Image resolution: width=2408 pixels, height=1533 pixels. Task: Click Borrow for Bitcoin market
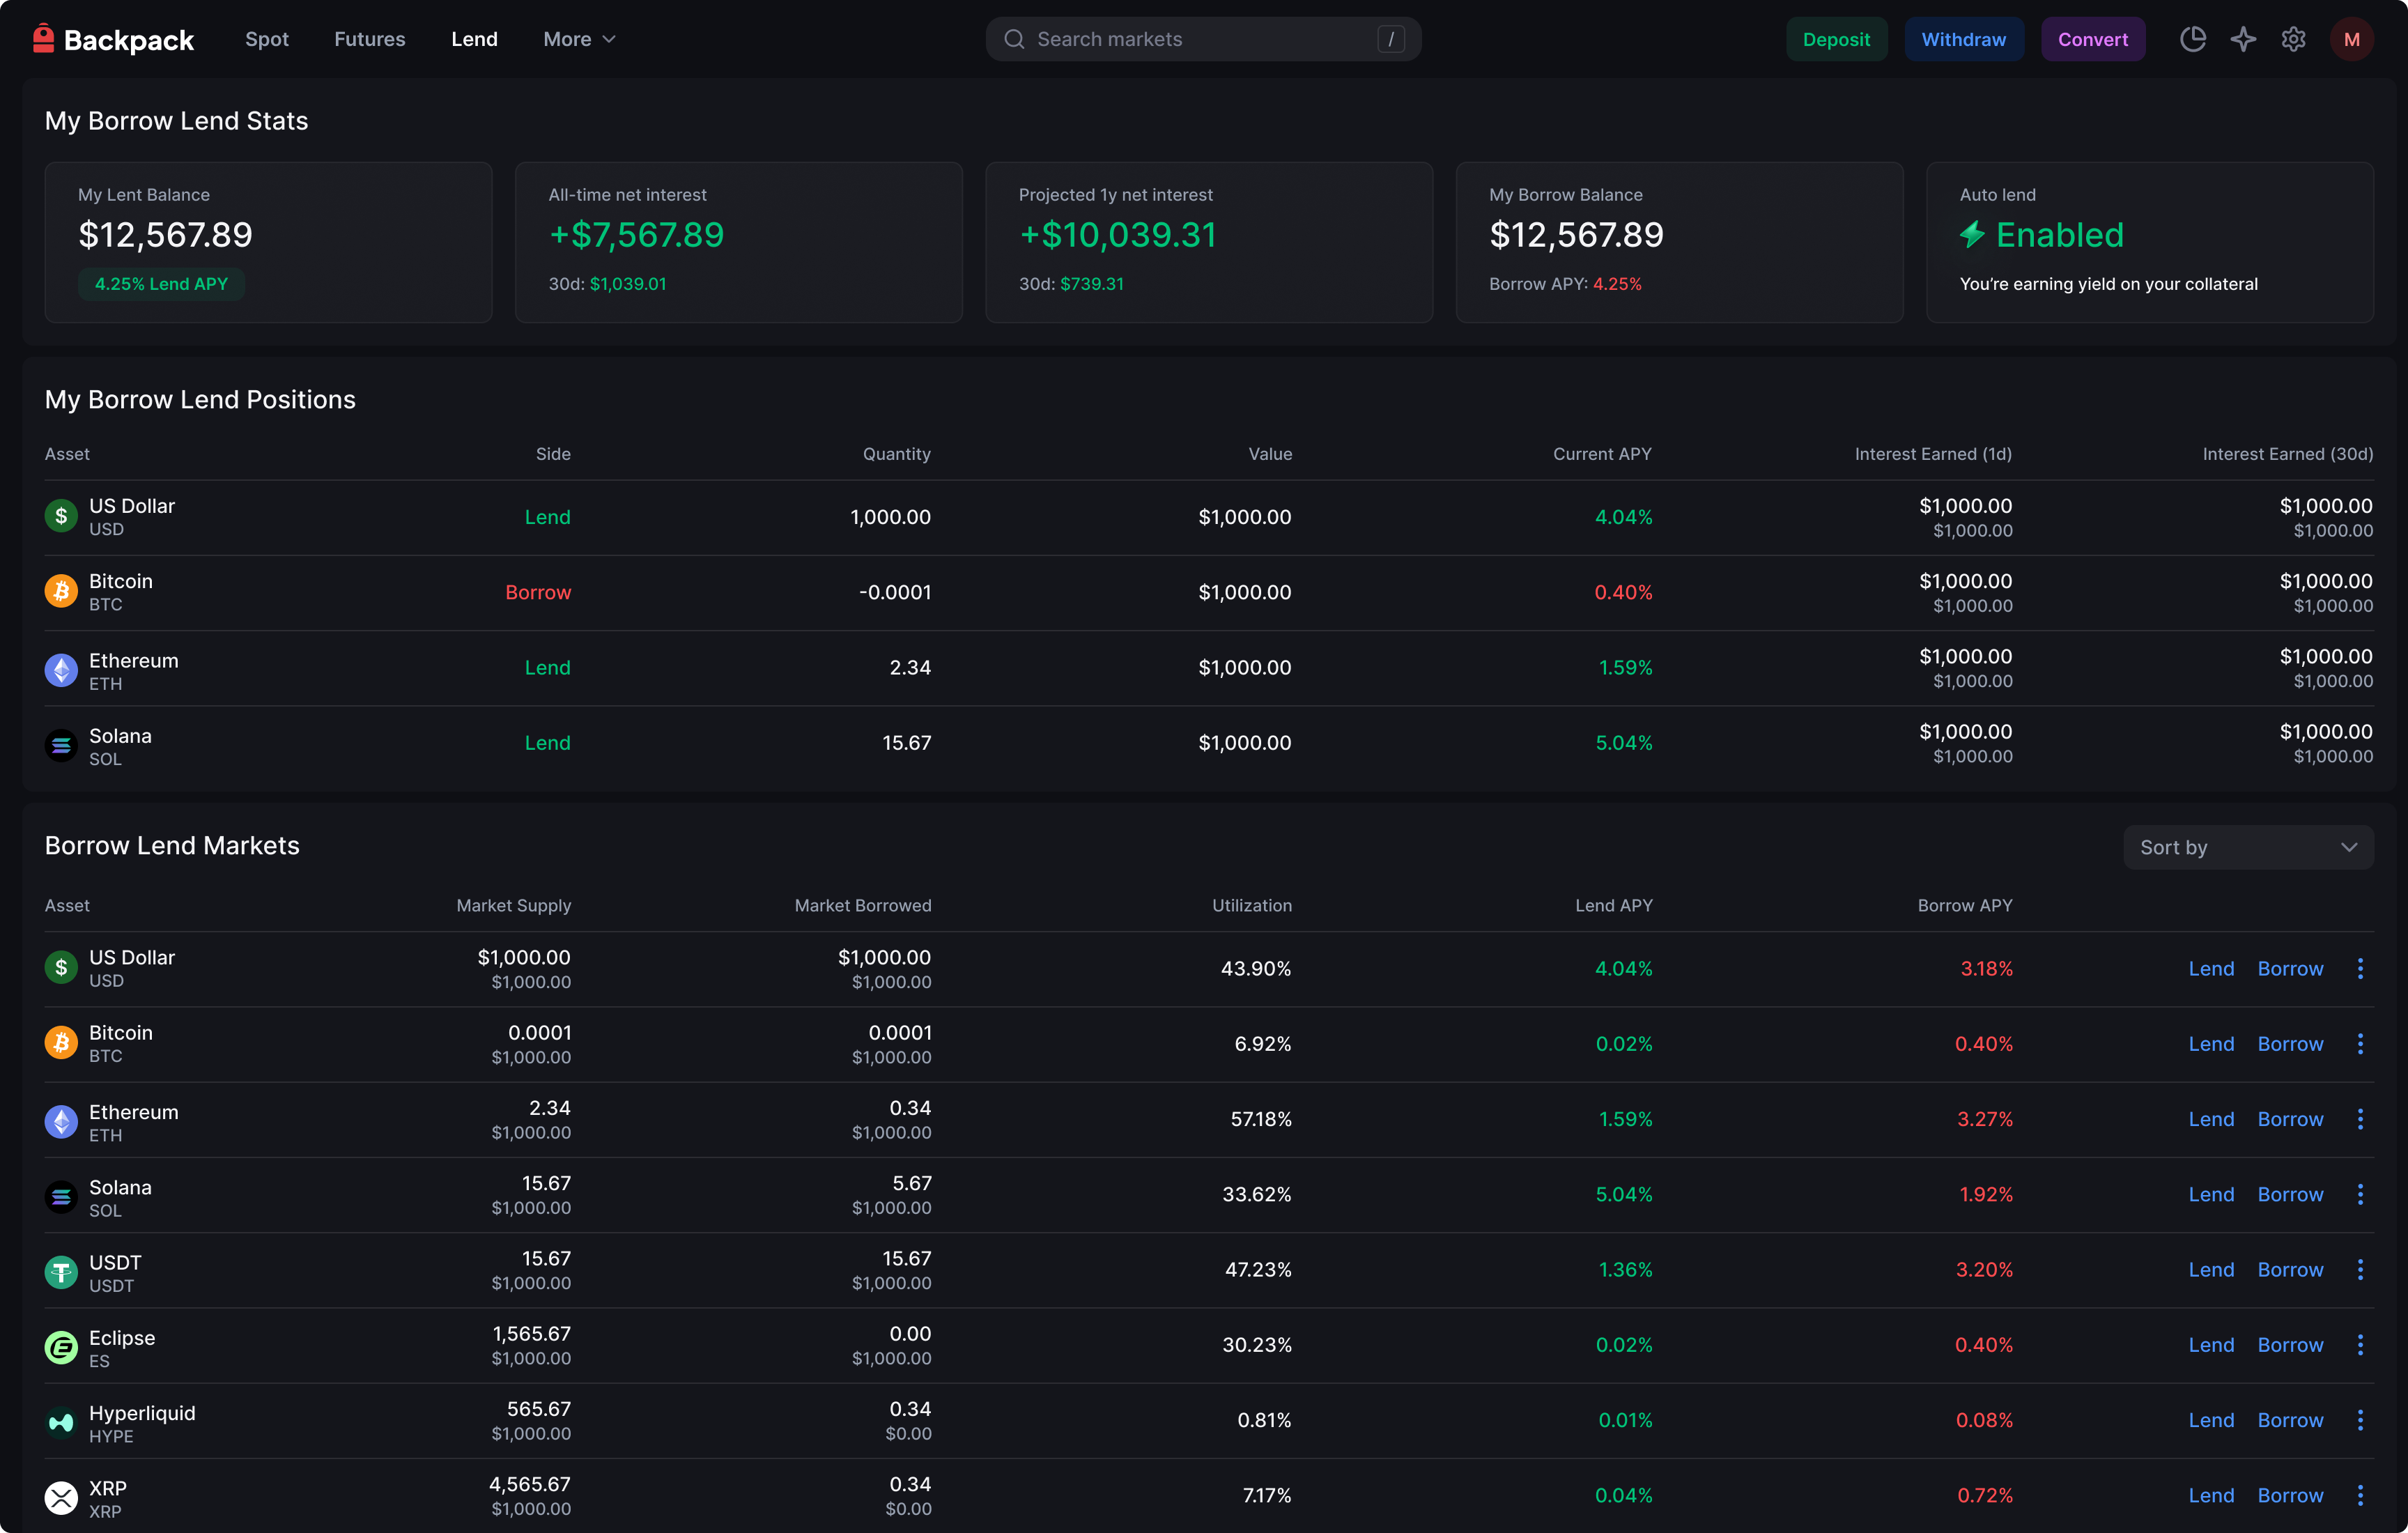2290,1043
